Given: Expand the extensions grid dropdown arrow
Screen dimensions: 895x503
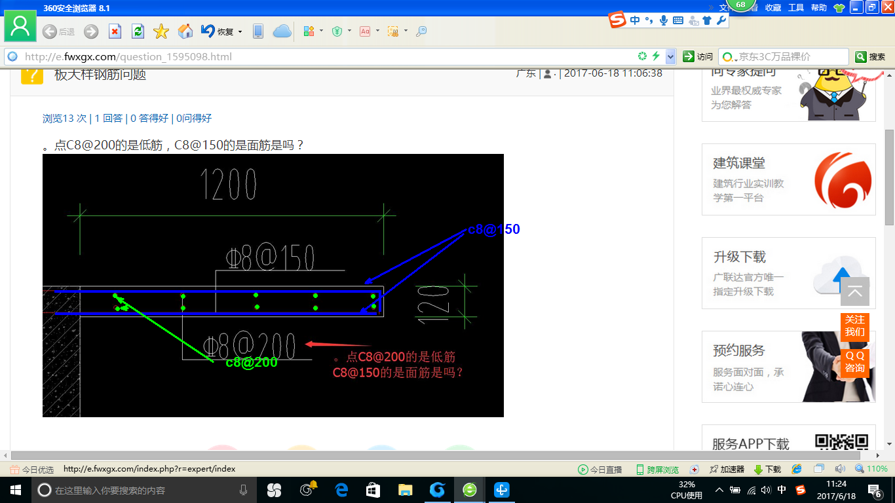Looking at the screenshot, I should tap(322, 31).
